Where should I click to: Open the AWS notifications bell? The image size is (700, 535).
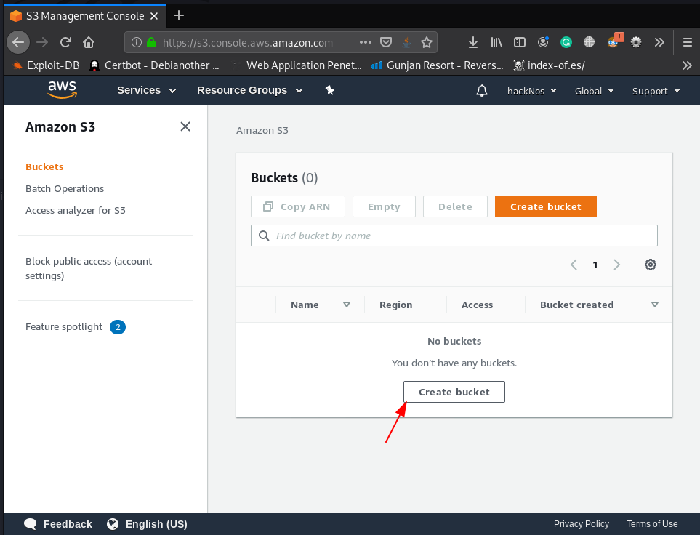click(482, 91)
